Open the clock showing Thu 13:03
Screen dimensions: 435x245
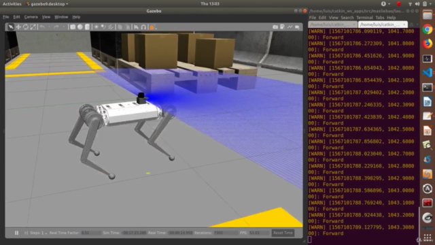point(210,4)
